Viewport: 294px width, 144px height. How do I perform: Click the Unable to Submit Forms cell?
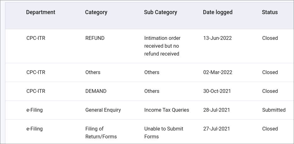(164, 133)
